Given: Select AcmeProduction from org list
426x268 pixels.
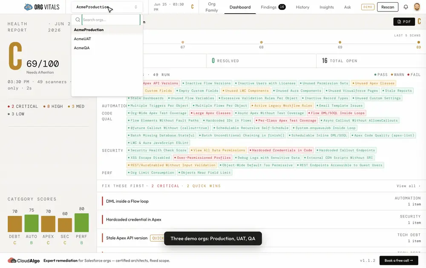Looking at the screenshot, I should (107, 29).
